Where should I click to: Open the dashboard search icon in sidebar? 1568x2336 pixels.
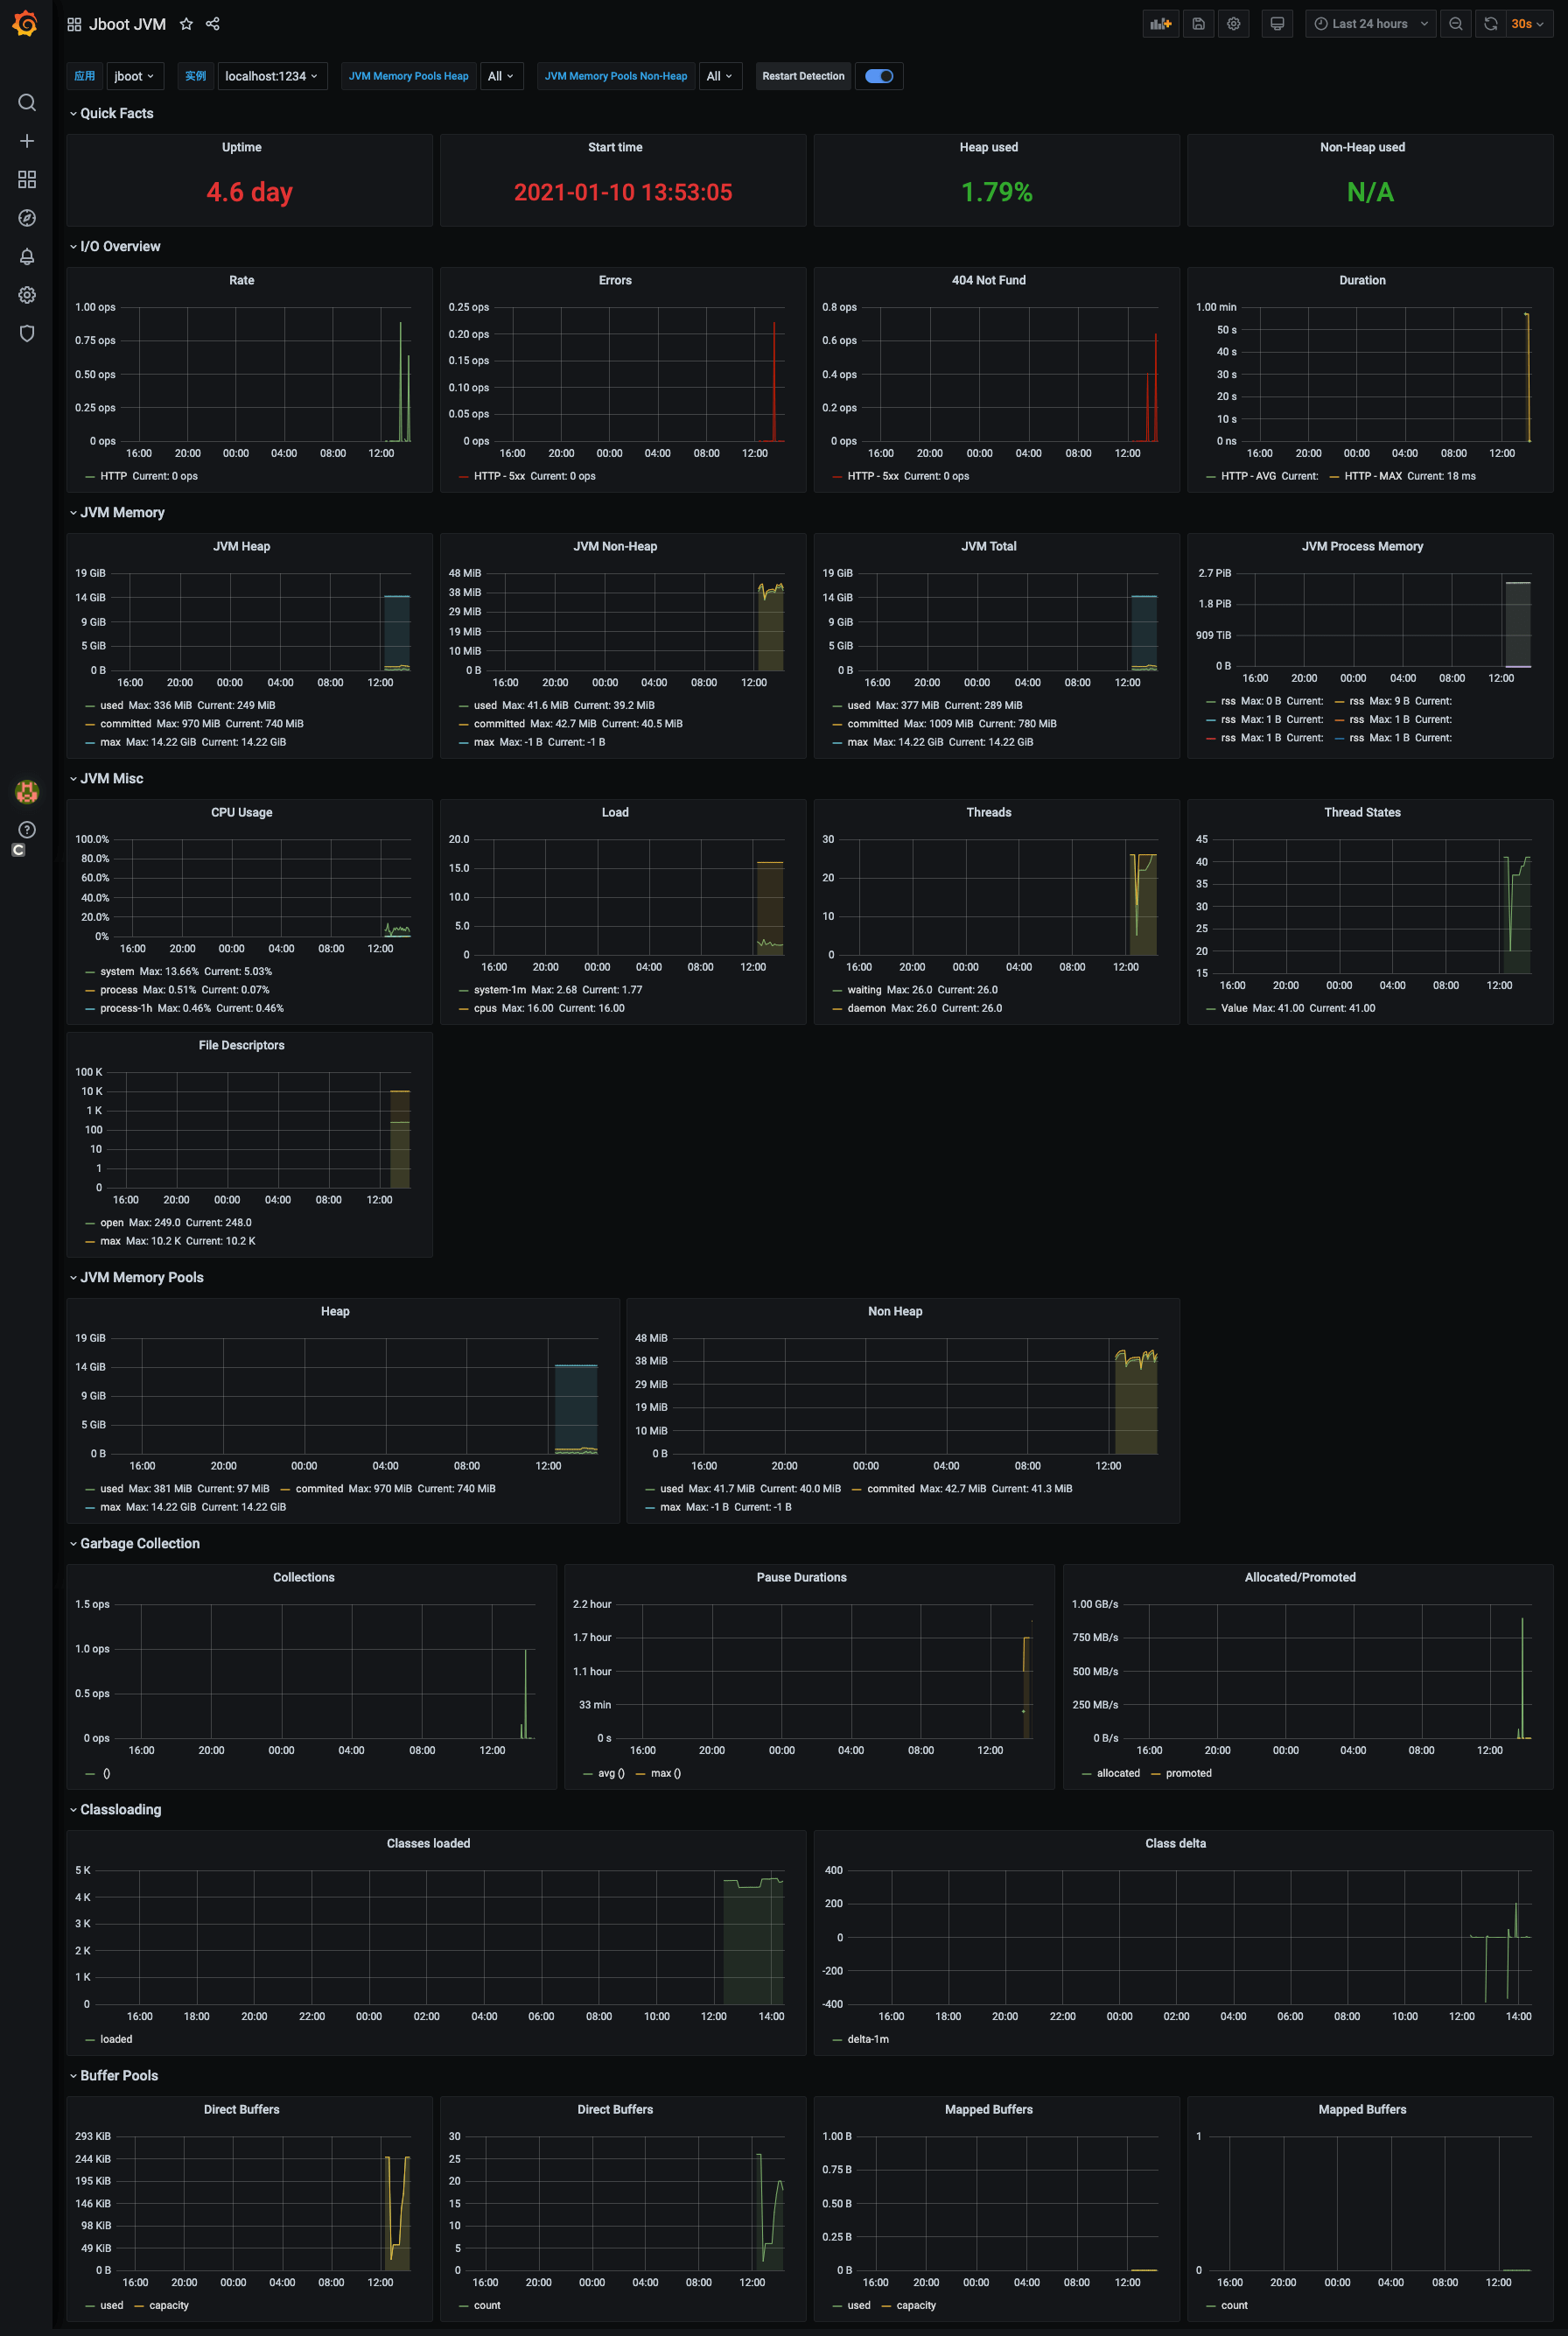point(27,103)
